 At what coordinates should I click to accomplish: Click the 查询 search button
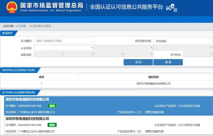click(138, 62)
